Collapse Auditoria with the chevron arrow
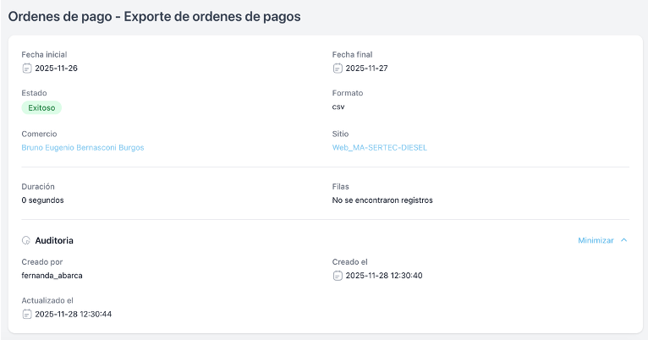The image size is (648, 340). point(624,240)
